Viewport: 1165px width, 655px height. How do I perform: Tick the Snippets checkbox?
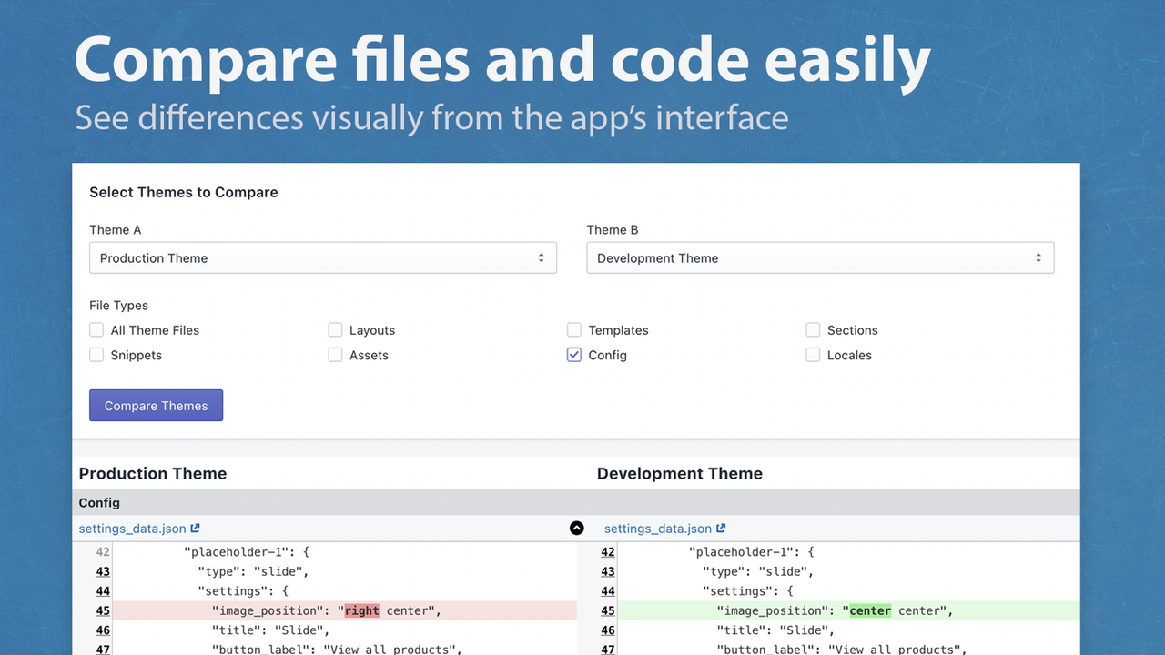[96, 355]
